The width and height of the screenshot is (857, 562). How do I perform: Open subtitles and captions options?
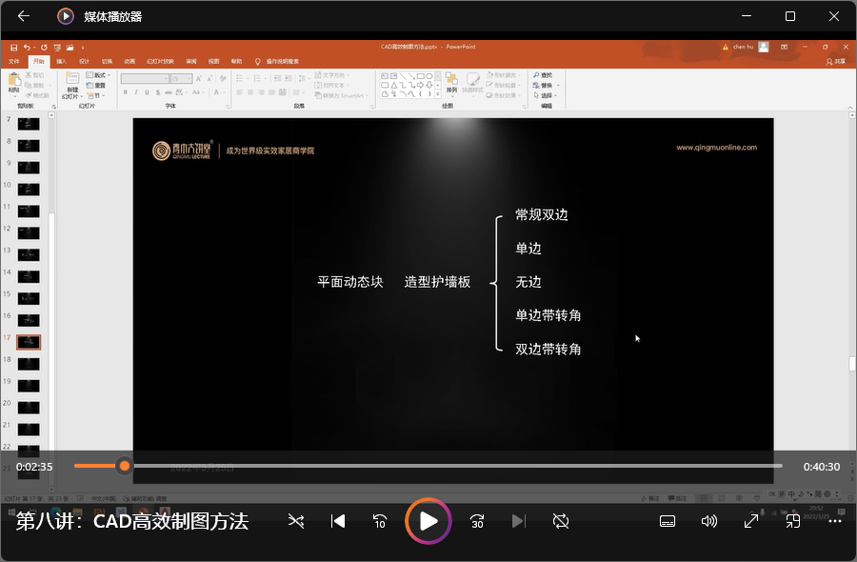[668, 521]
